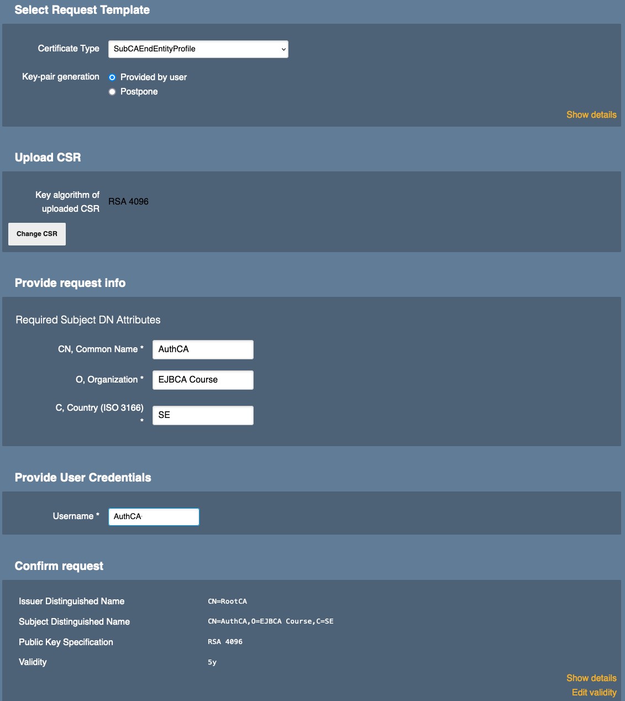The width and height of the screenshot is (625, 701).
Task: Open the Certificate Type dropdown
Action: click(x=198, y=49)
